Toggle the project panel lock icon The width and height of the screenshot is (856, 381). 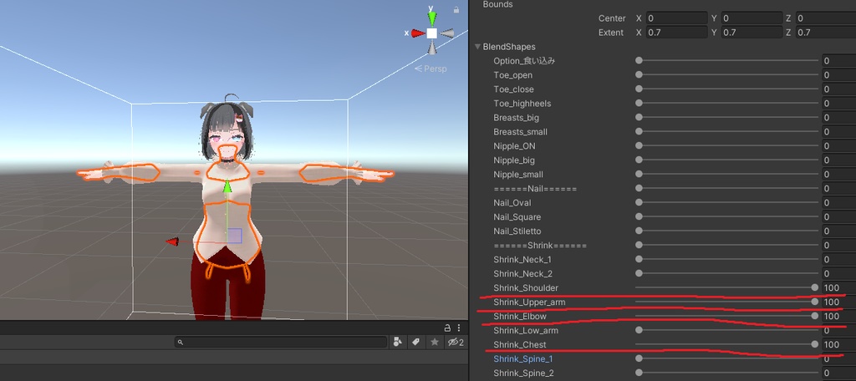coord(447,328)
